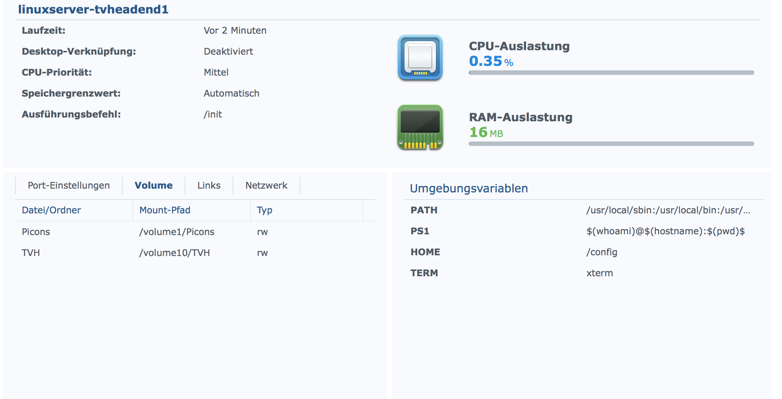Select the TVH volume row
782x399 pixels.
click(x=195, y=253)
